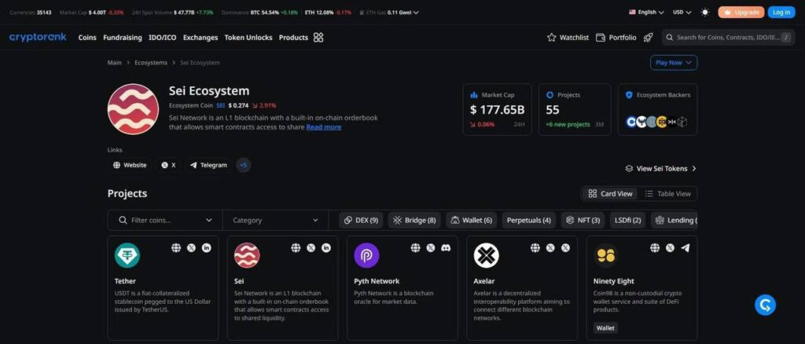This screenshot has height=344, width=805.
Task: Switch to Card View
Action: point(611,193)
